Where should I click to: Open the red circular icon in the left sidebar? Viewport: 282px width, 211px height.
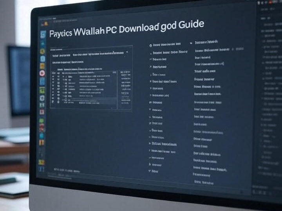click(x=42, y=73)
